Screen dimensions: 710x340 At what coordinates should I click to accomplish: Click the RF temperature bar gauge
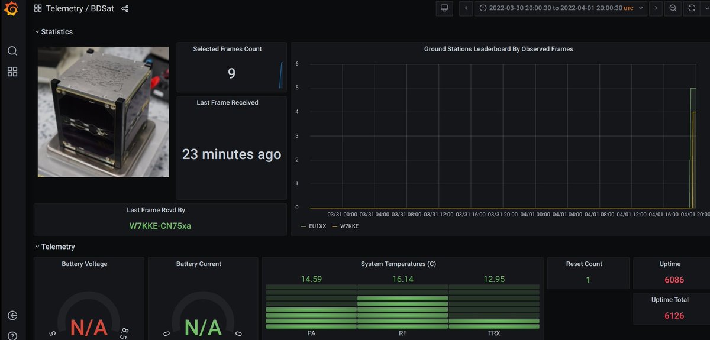coord(403,306)
